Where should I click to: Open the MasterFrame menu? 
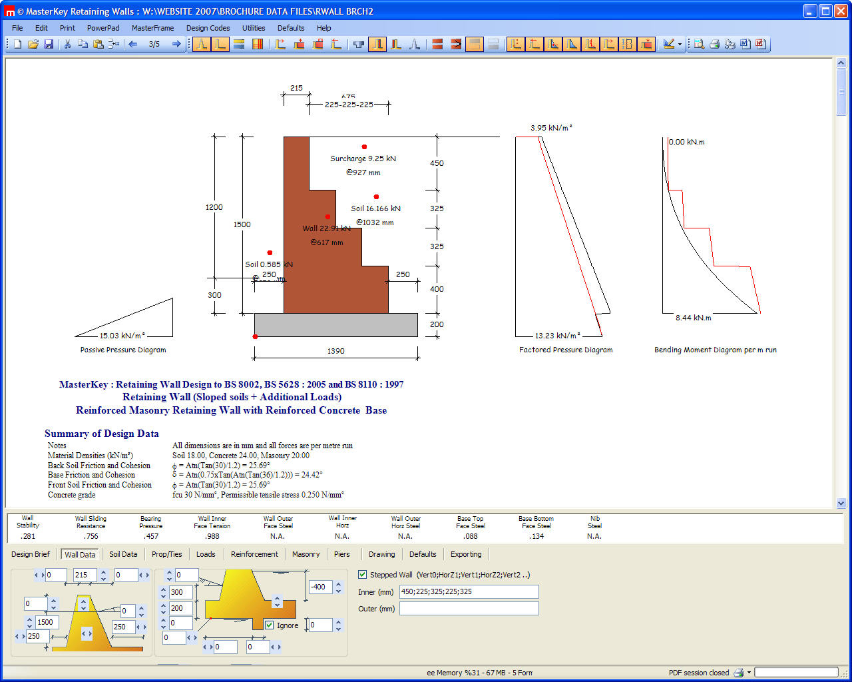point(152,28)
